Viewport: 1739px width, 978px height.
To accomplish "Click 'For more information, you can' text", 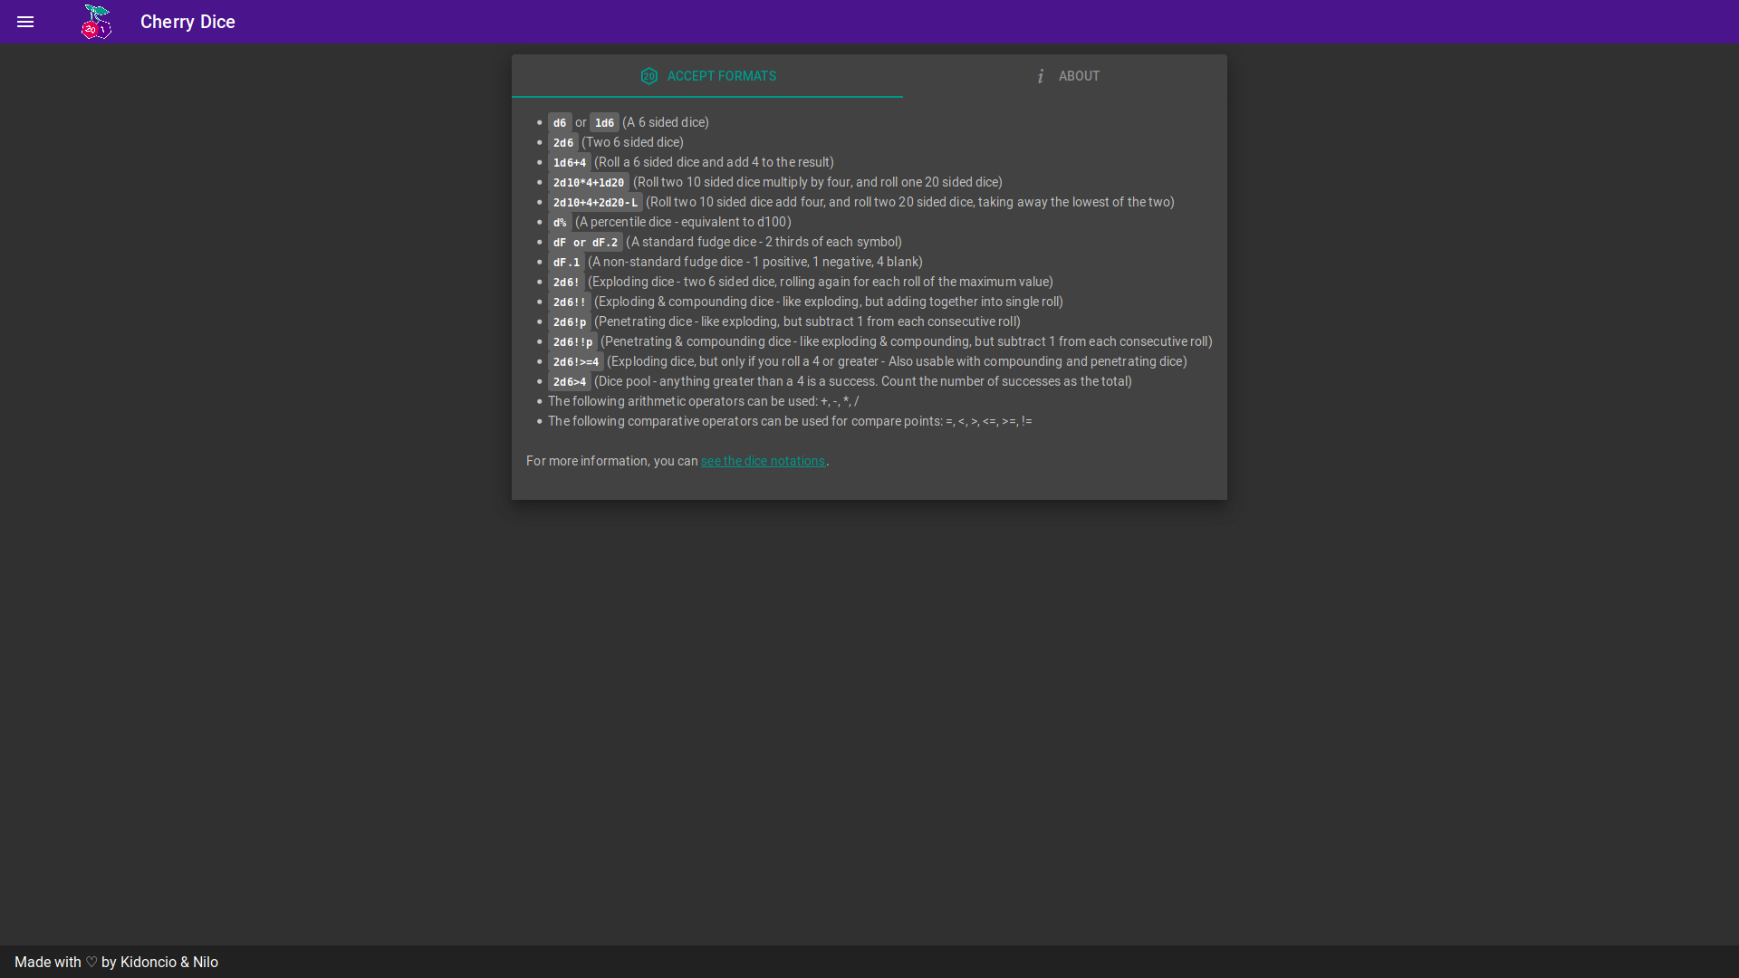I will 612,461.
